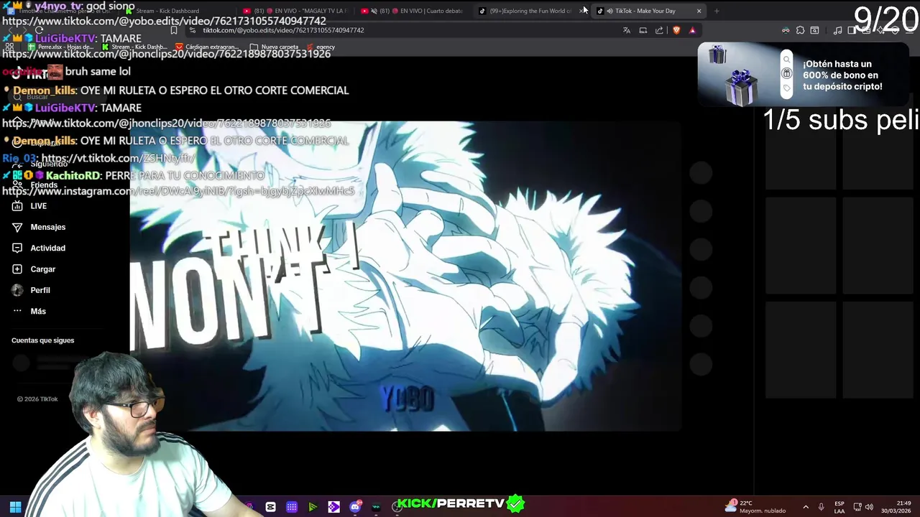Open the Stream - Kick Dashb... bookmark
920x517 pixels.
tap(134, 47)
